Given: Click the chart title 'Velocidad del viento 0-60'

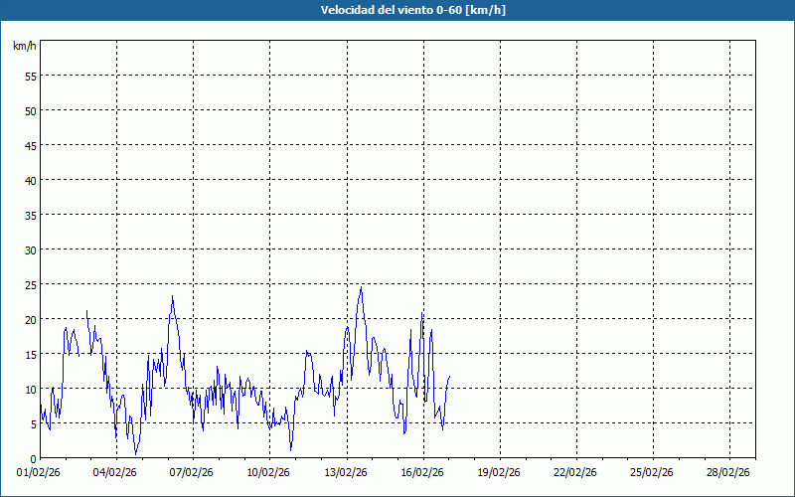Looking at the screenshot, I should (397, 10).
